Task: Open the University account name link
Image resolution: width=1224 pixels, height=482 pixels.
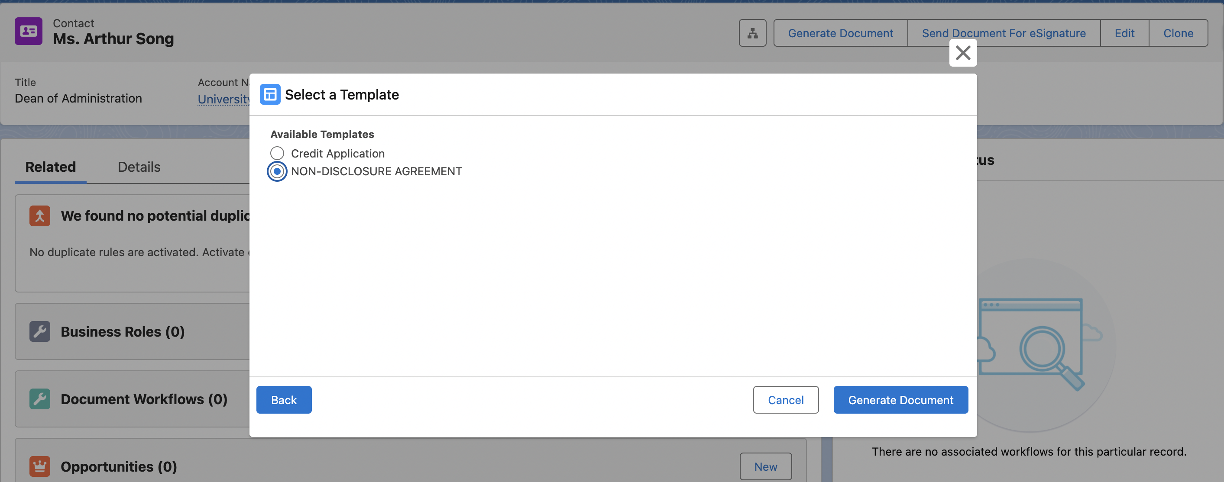Action: pyautogui.click(x=223, y=99)
